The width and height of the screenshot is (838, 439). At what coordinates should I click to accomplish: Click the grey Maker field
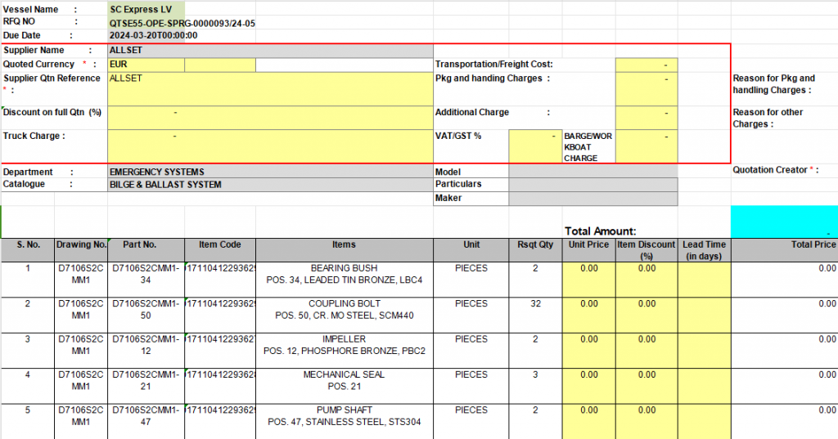[x=592, y=199]
